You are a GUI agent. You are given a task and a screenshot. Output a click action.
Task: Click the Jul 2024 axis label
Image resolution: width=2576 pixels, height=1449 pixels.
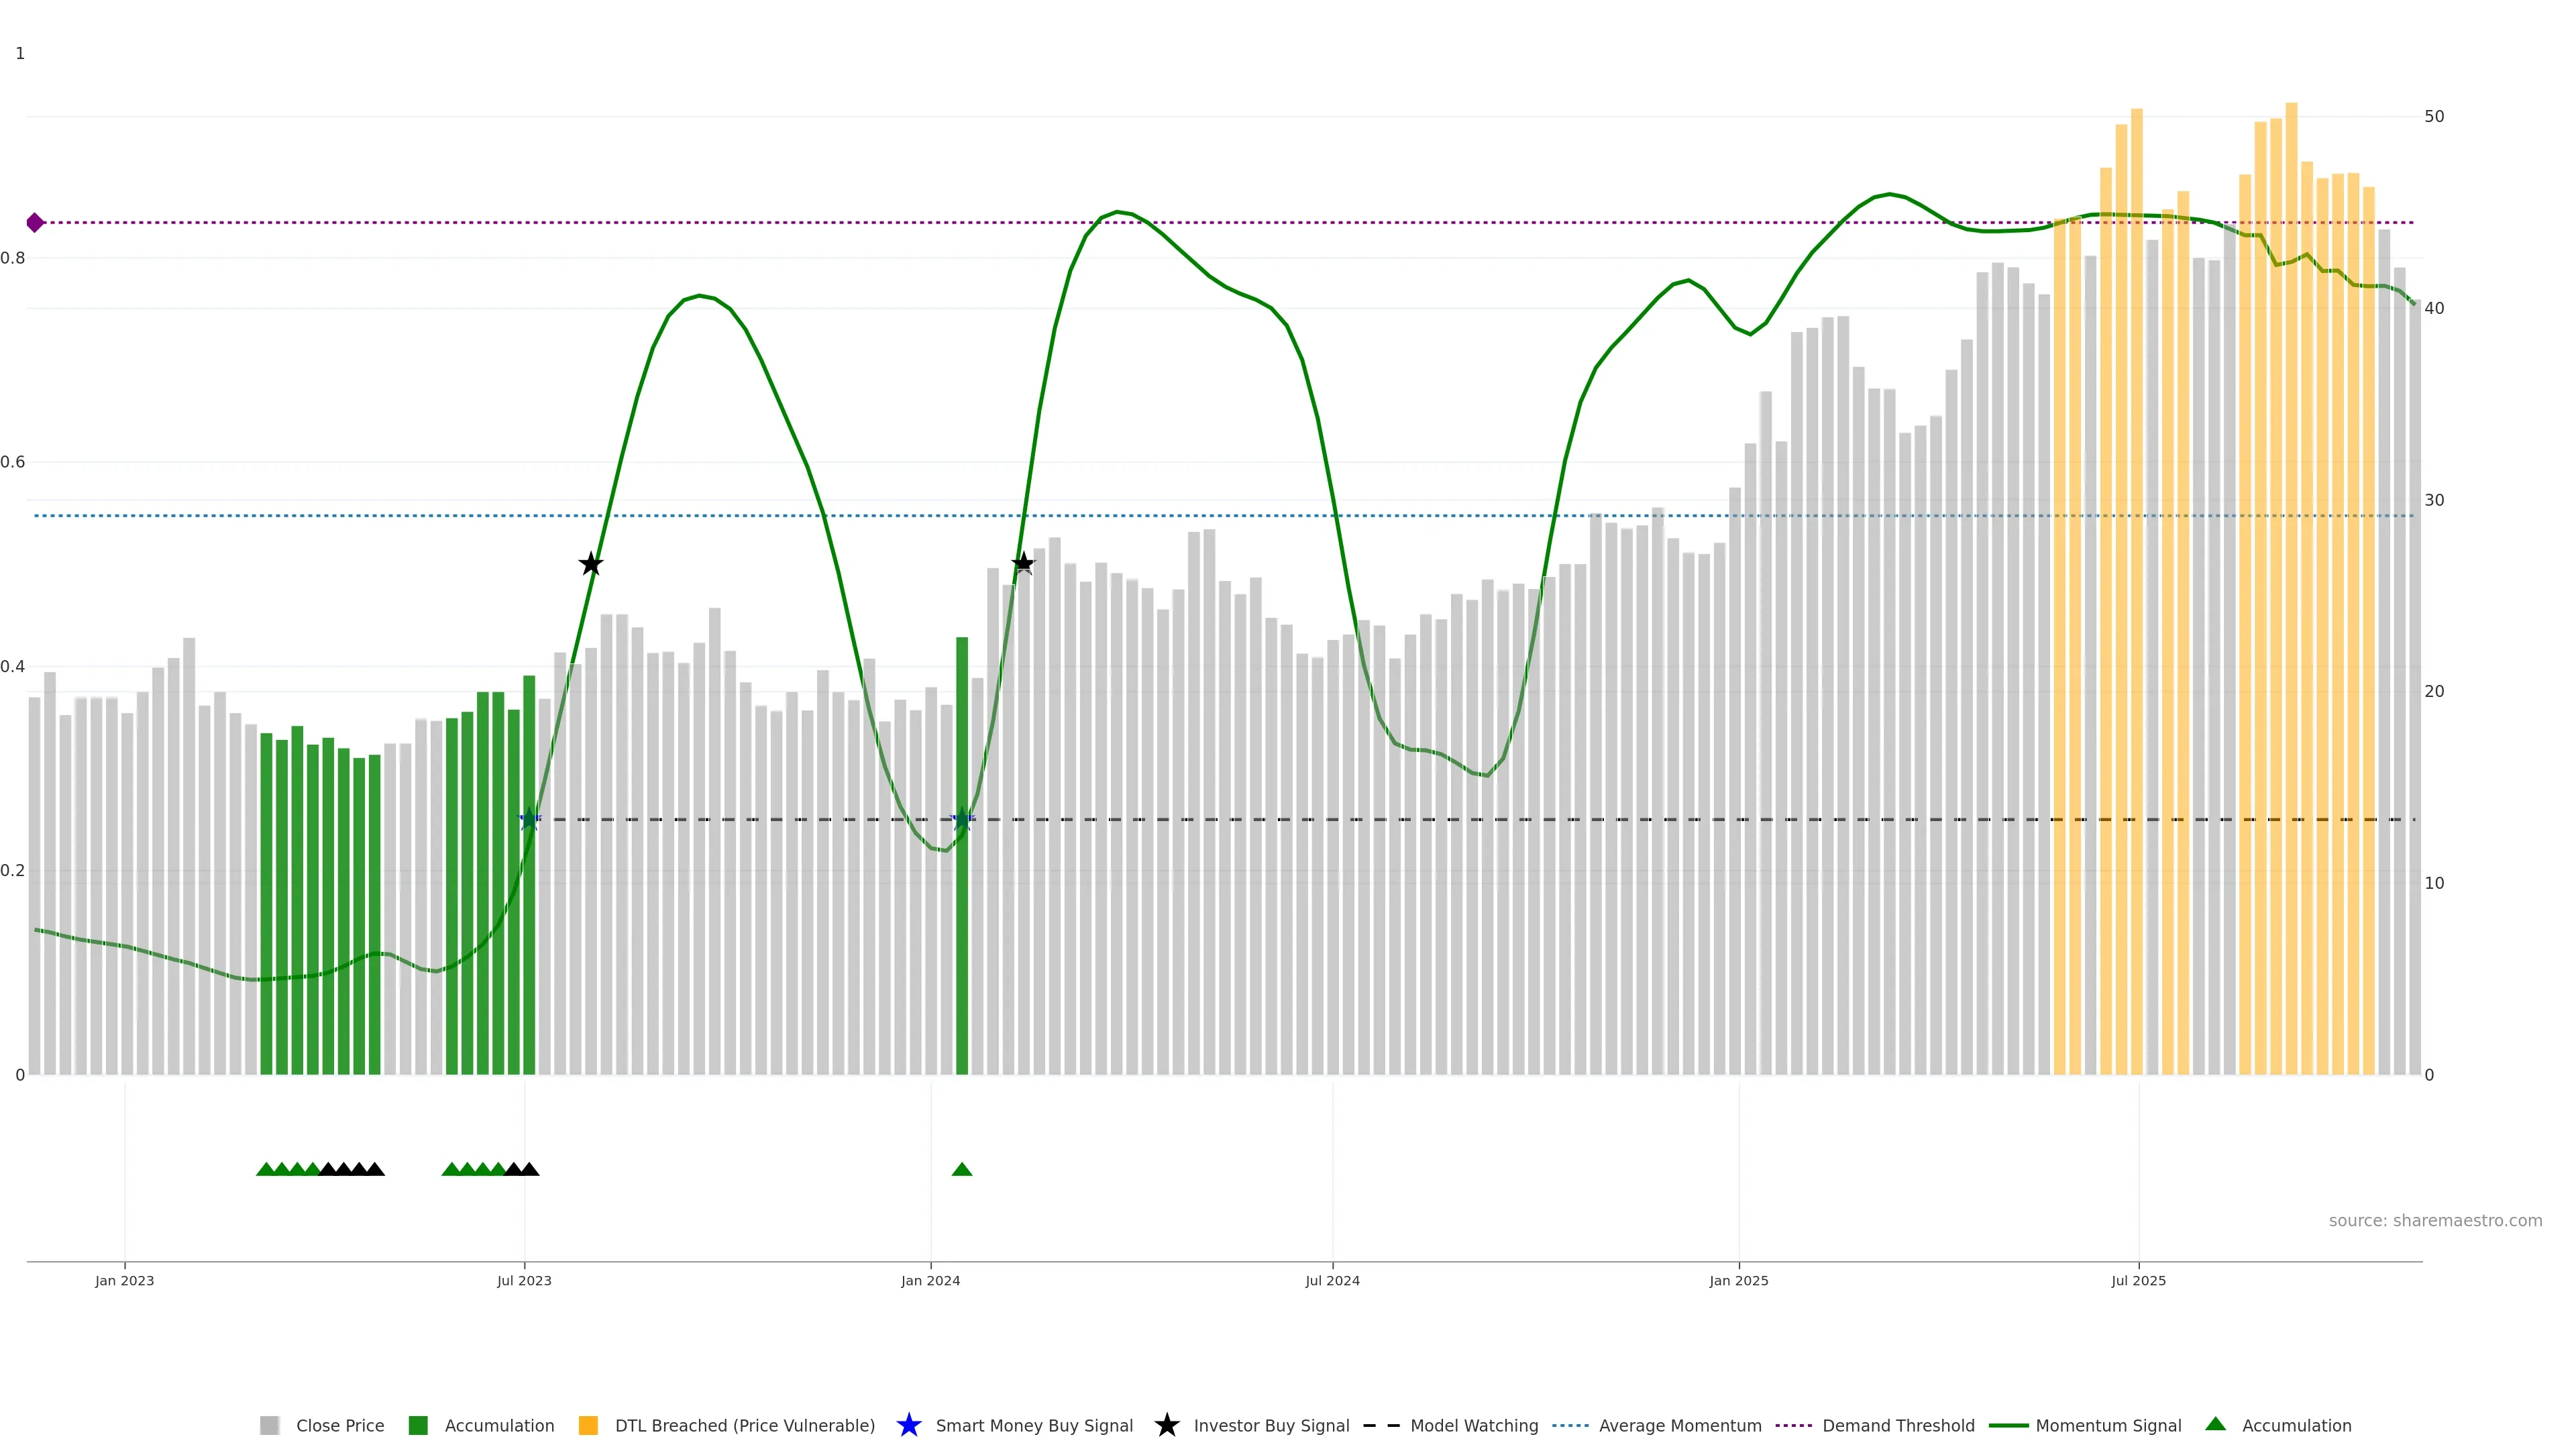point(1332,1280)
